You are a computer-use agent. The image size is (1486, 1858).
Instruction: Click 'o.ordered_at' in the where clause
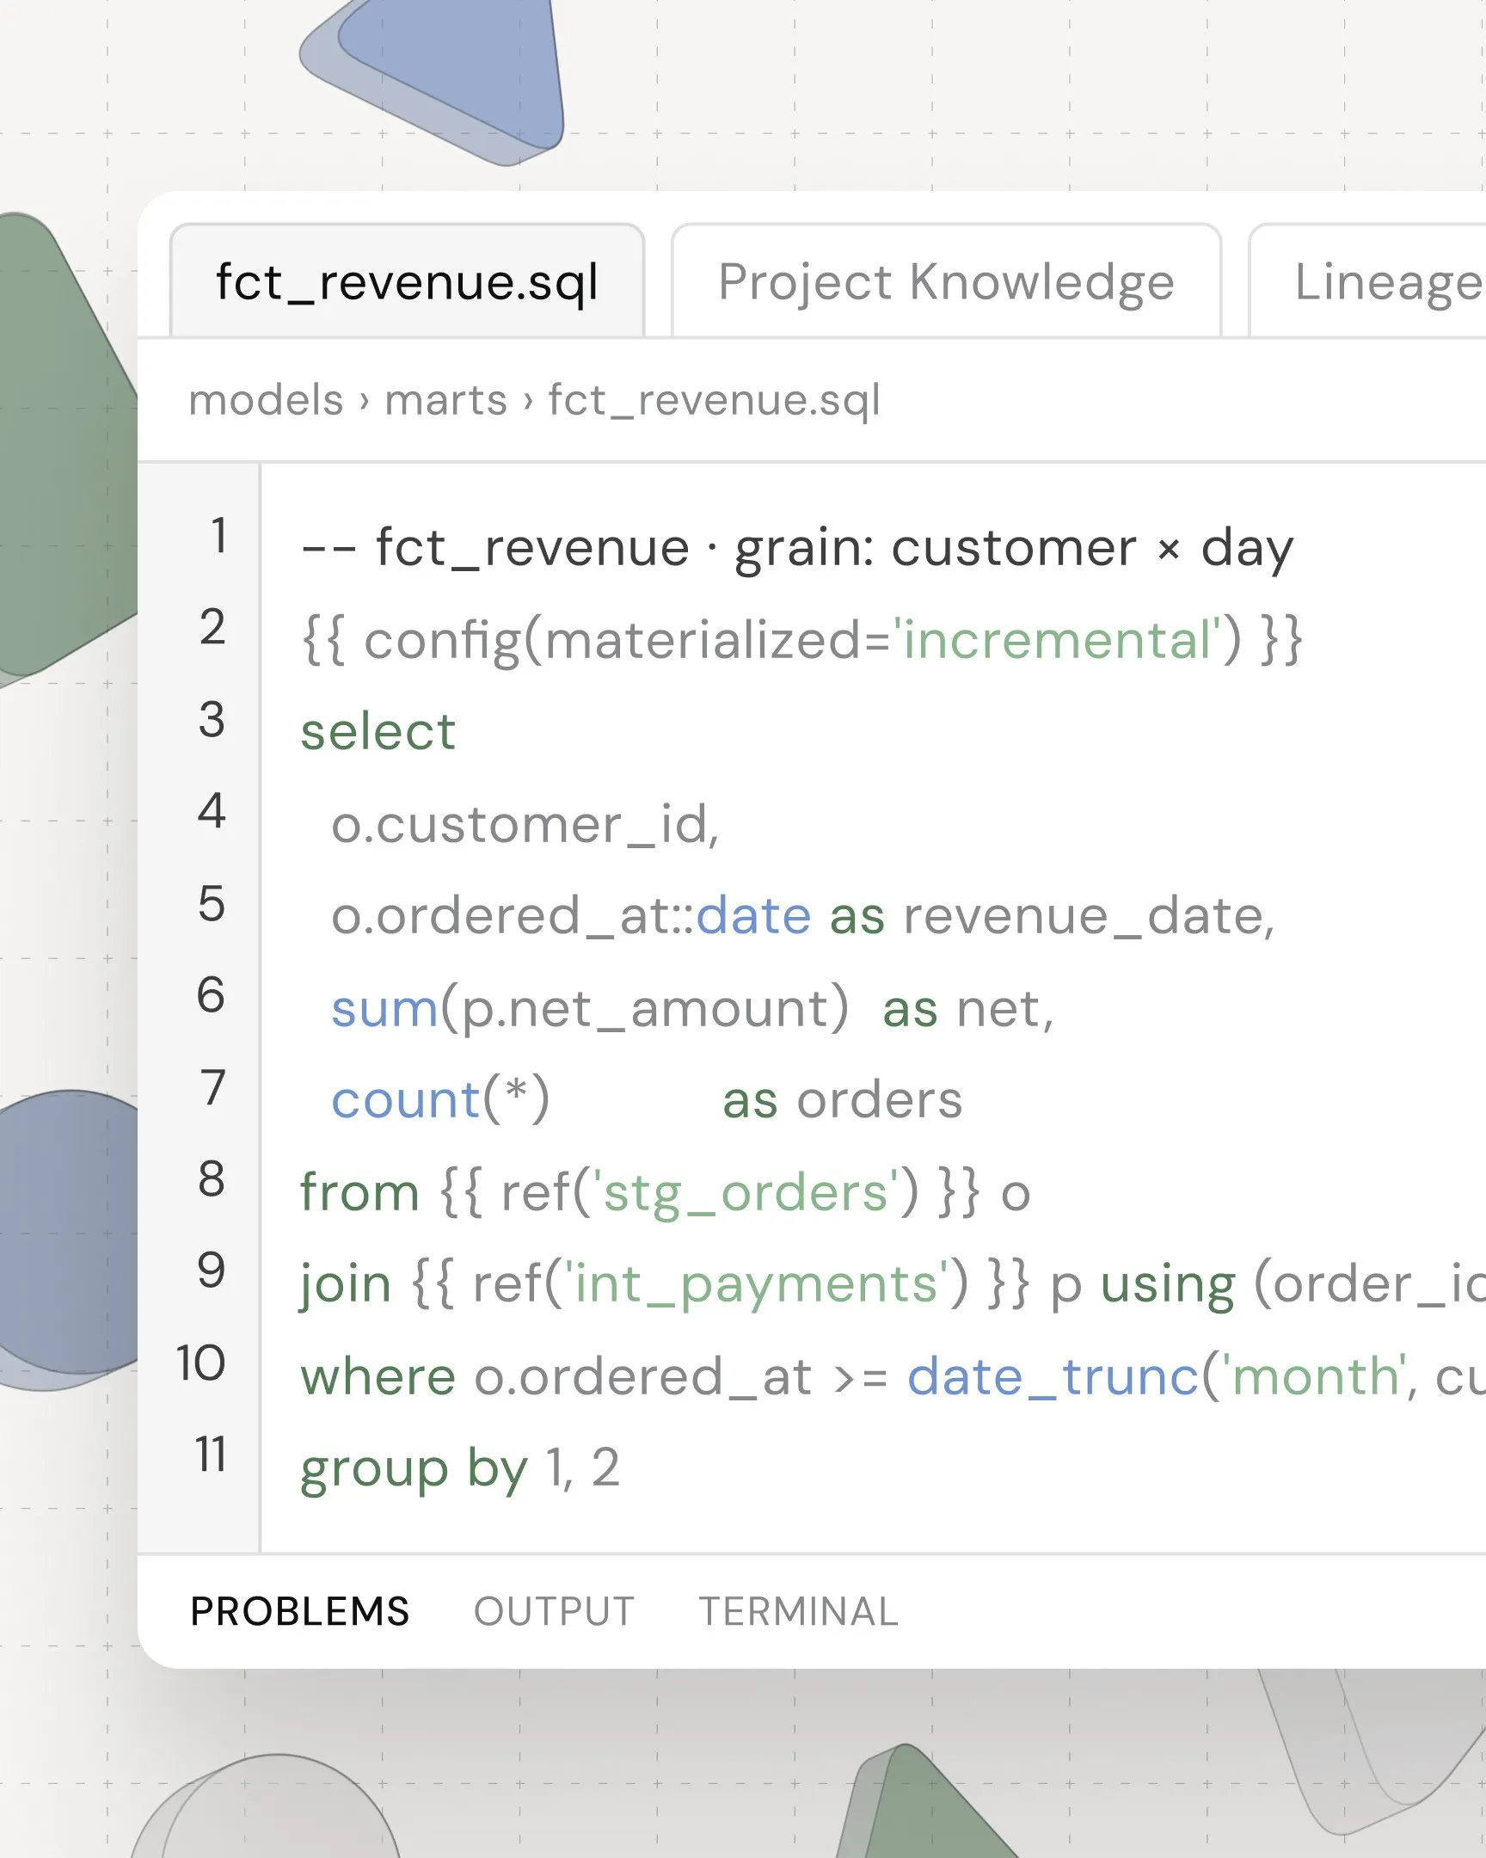click(642, 1377)
